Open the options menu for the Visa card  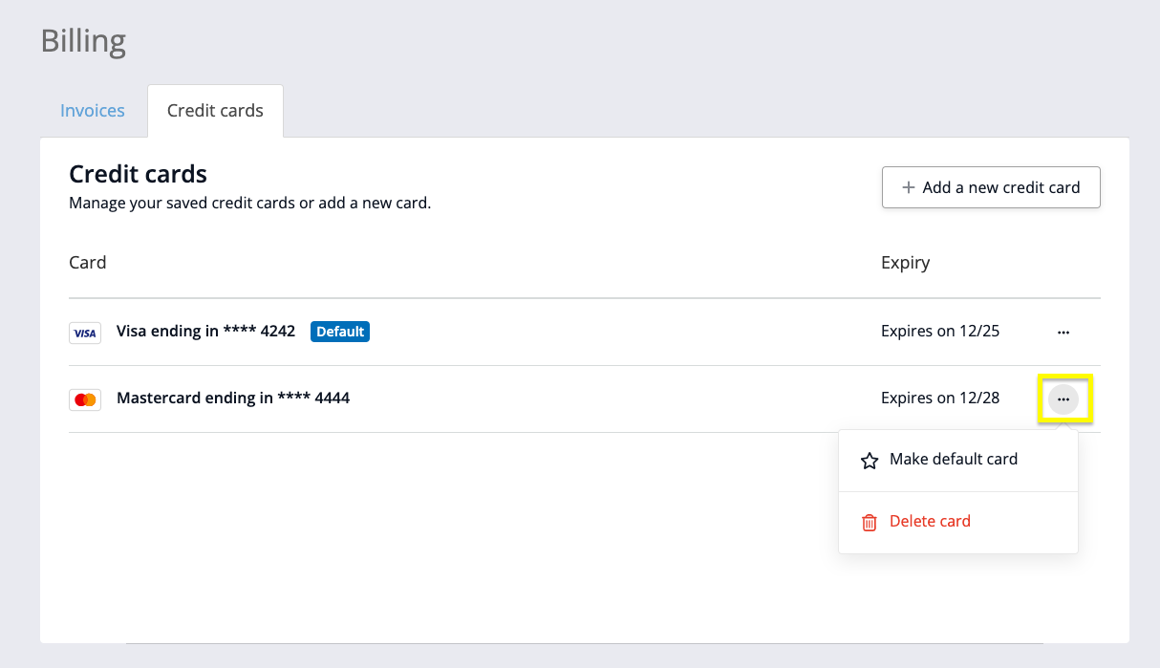pyautogui.click(x=1063, y=333)
